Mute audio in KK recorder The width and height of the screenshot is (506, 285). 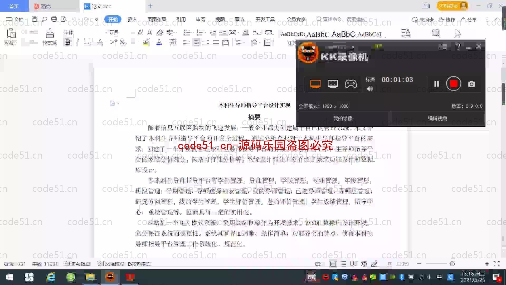(x=370, y=89)
